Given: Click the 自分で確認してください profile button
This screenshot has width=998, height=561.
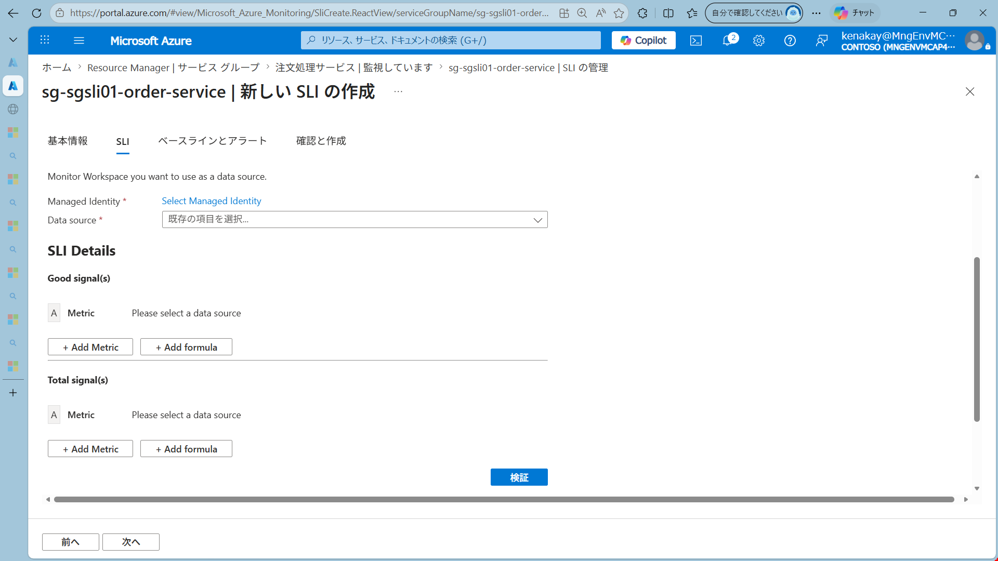Looking at the screenshot, I should pyautogui.click(x=754, y=13).
